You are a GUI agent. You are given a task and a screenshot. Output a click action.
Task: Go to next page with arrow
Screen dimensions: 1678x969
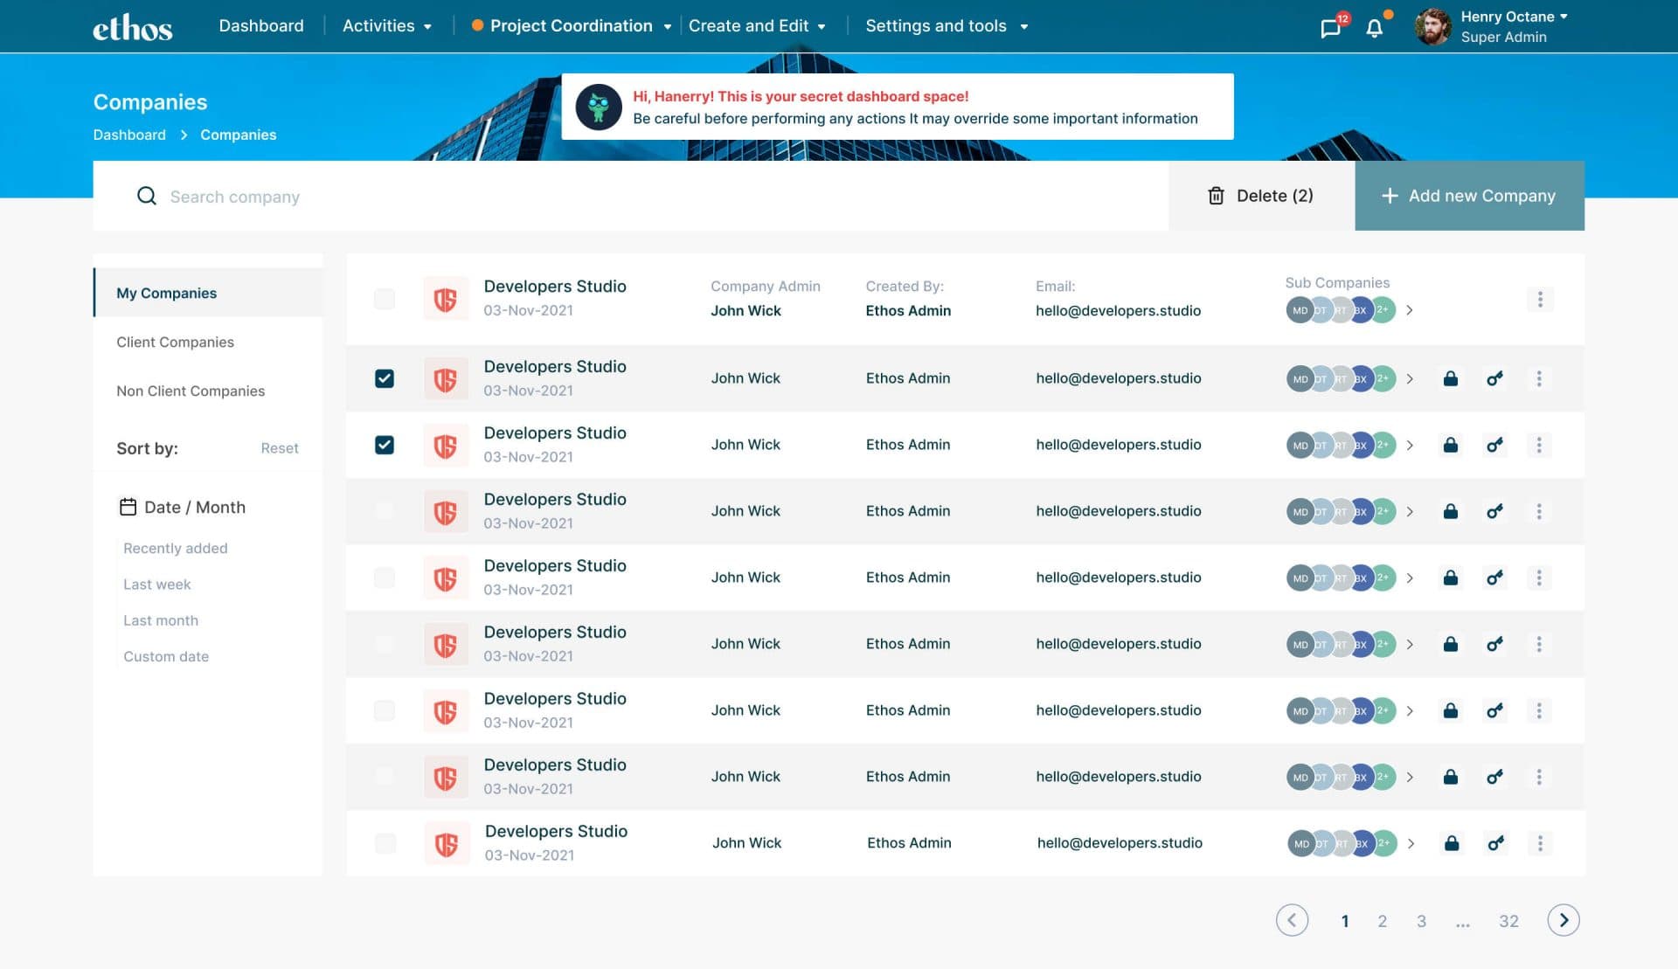1564,920
